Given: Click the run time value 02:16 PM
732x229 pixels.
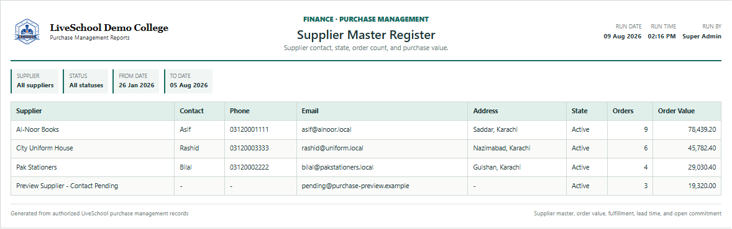Looking at the screenshot, I should coord(662,37).
